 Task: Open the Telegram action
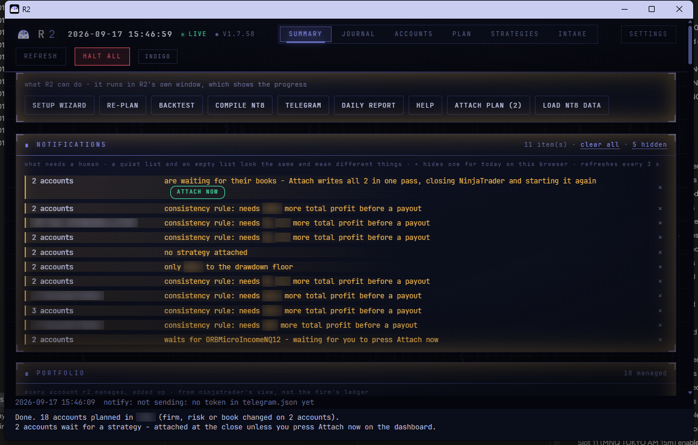pos(303,105)
